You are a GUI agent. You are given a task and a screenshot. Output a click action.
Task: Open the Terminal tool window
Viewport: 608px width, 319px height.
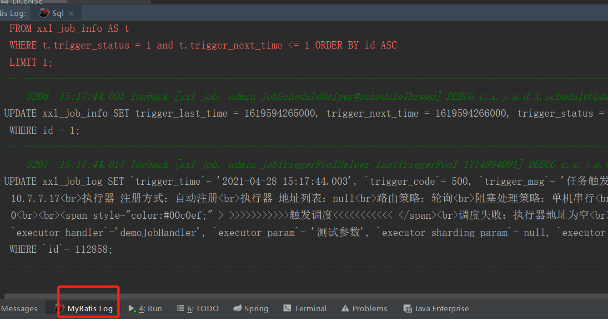click(x=305, y=309)
